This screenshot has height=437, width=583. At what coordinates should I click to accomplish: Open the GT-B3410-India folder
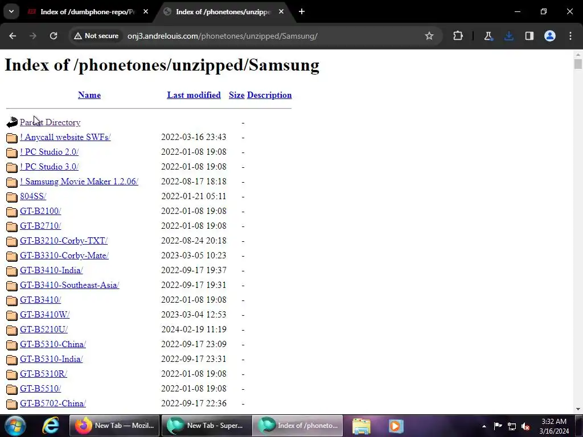point(51,270)
